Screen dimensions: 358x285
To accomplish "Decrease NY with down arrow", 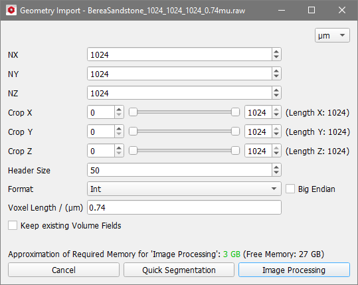I will point(276,76).
